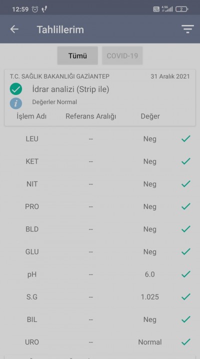Tap the green checkmark for GLU
This screenshot has height=359, width=200.
click(186, 251)
